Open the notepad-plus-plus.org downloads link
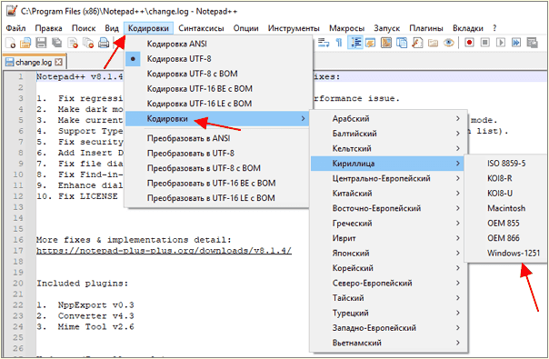The image size is (549, 359). (x=164, y=251)
